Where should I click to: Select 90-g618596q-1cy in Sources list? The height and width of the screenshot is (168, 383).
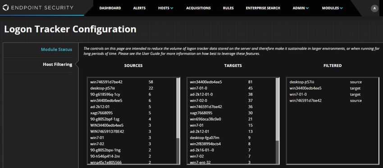132,94
